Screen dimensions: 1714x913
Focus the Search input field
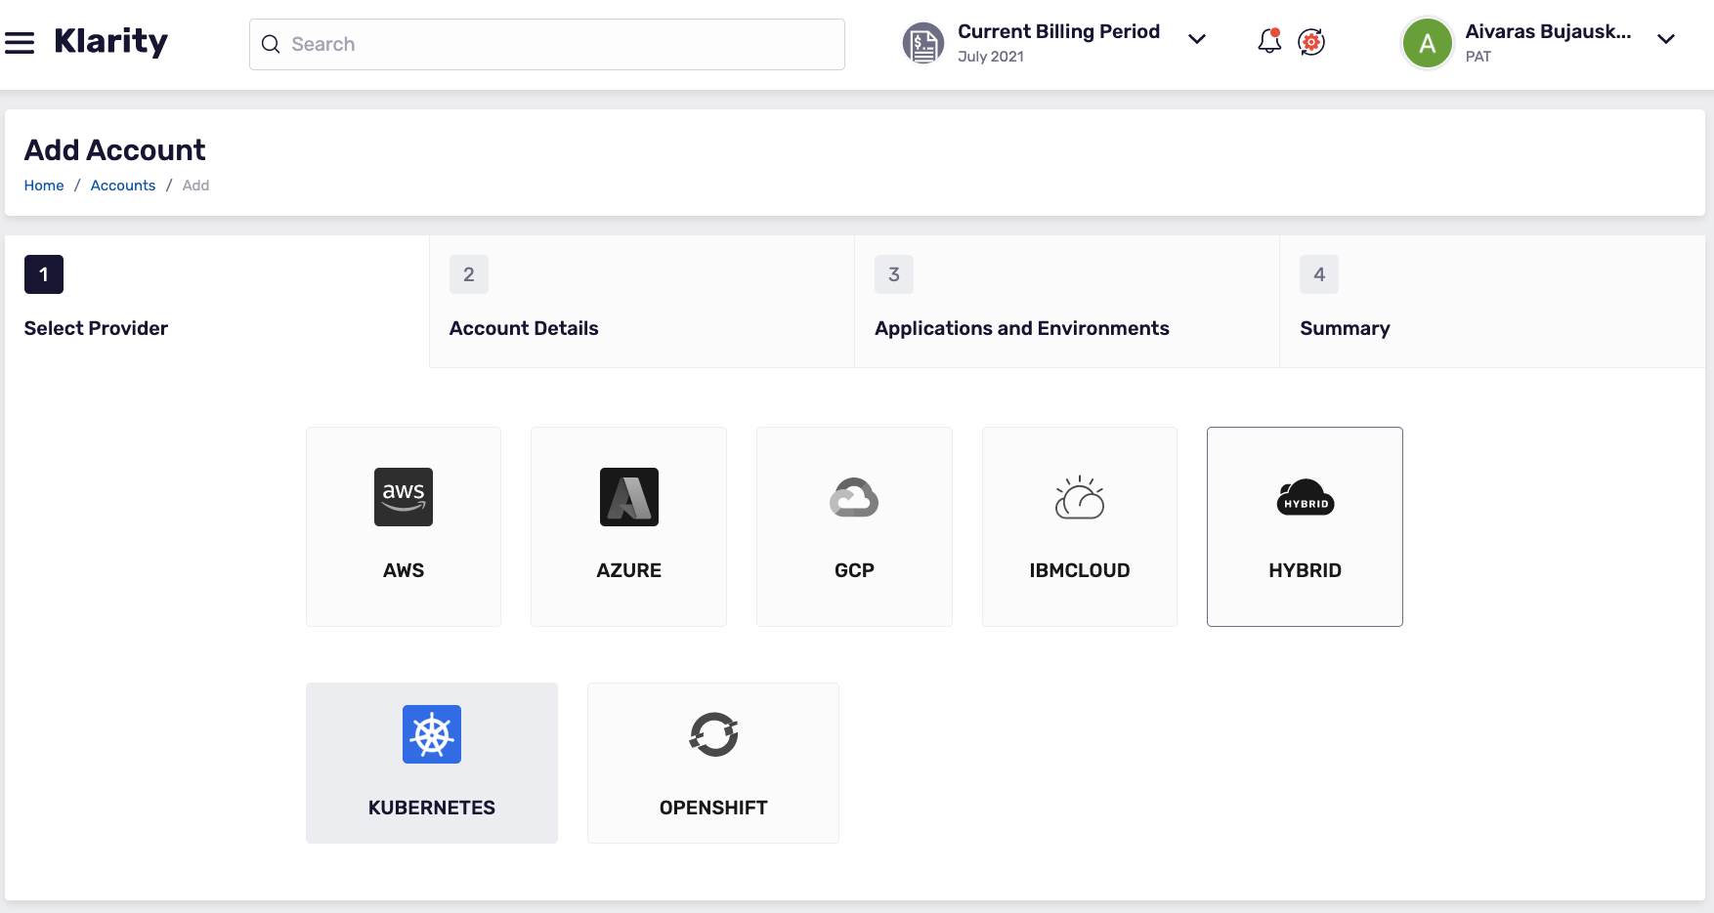pyautogui.click(x=547, y=44)
